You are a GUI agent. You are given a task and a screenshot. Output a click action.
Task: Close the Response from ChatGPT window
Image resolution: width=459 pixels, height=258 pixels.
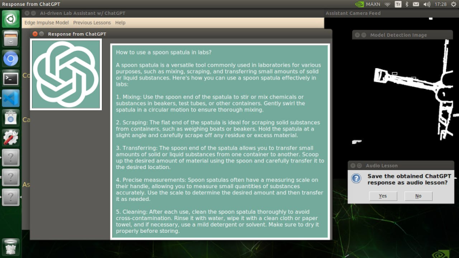click(x=35, y=34)
